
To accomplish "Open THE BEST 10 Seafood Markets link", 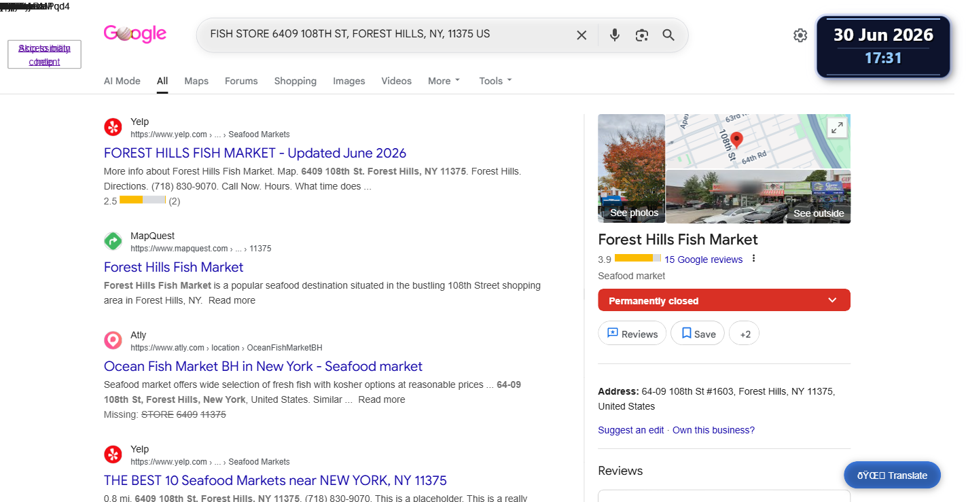I will (275, 480).
